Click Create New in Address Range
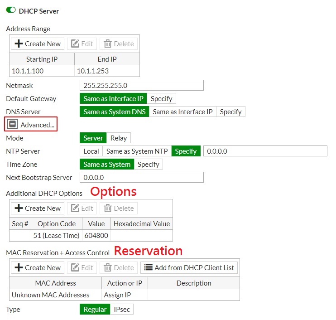This screenshot has height=320, width=336. tap(38, 44)
